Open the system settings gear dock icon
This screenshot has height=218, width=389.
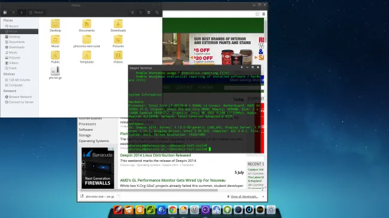(x=194, y=210)
